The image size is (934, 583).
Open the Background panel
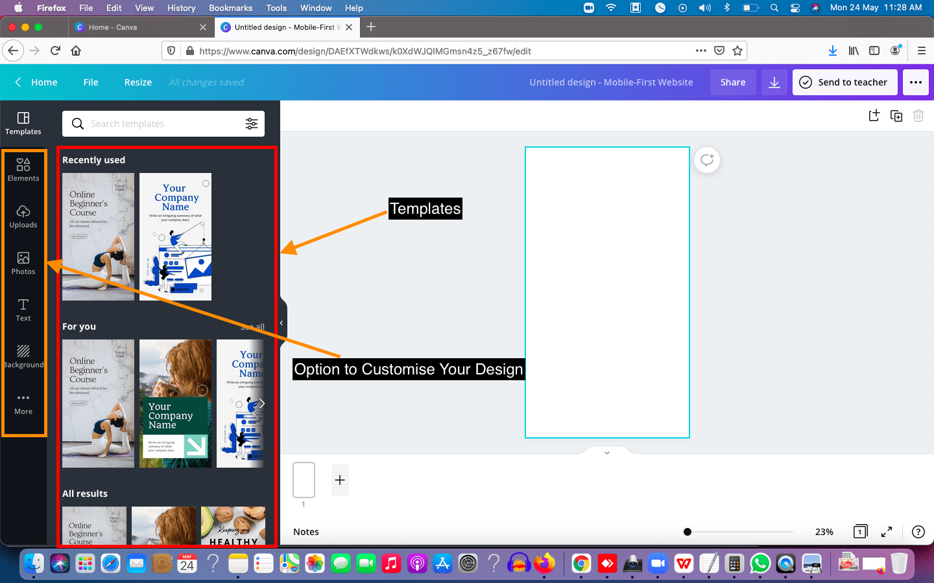(23, 356)
